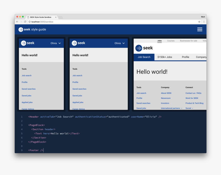Screen dimensions: 221x175
Task: Click the seek style guide logo
Action: click(32, 29)
